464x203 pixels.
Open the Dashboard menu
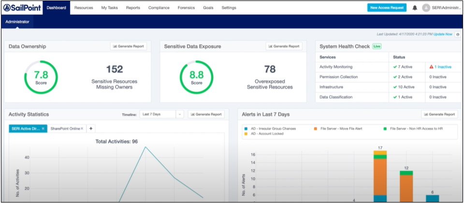point(56,8)
